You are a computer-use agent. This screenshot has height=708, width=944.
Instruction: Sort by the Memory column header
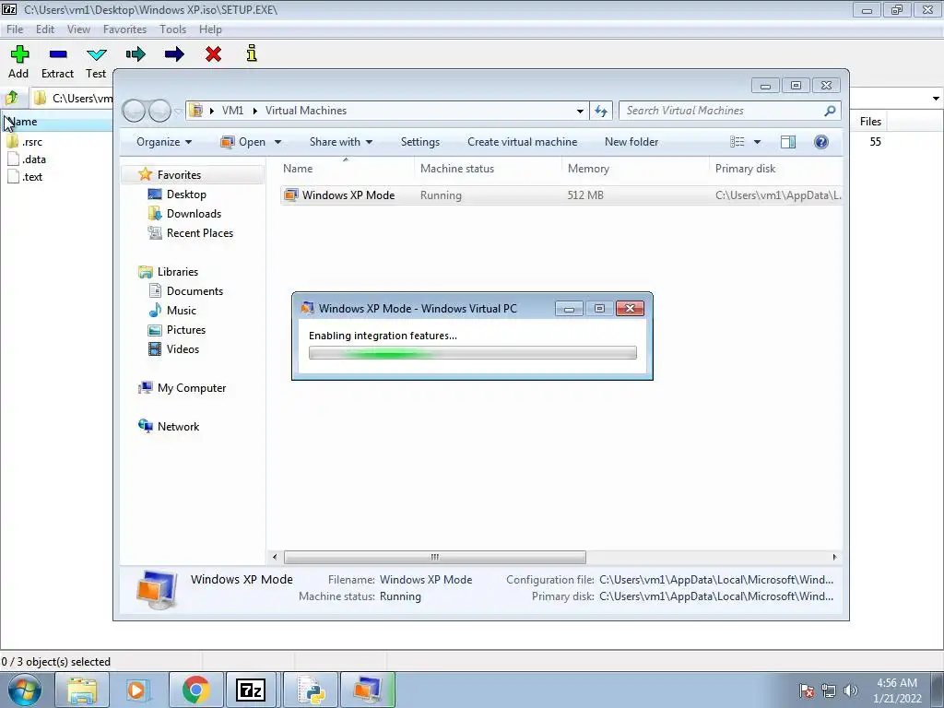coord(635,169)
